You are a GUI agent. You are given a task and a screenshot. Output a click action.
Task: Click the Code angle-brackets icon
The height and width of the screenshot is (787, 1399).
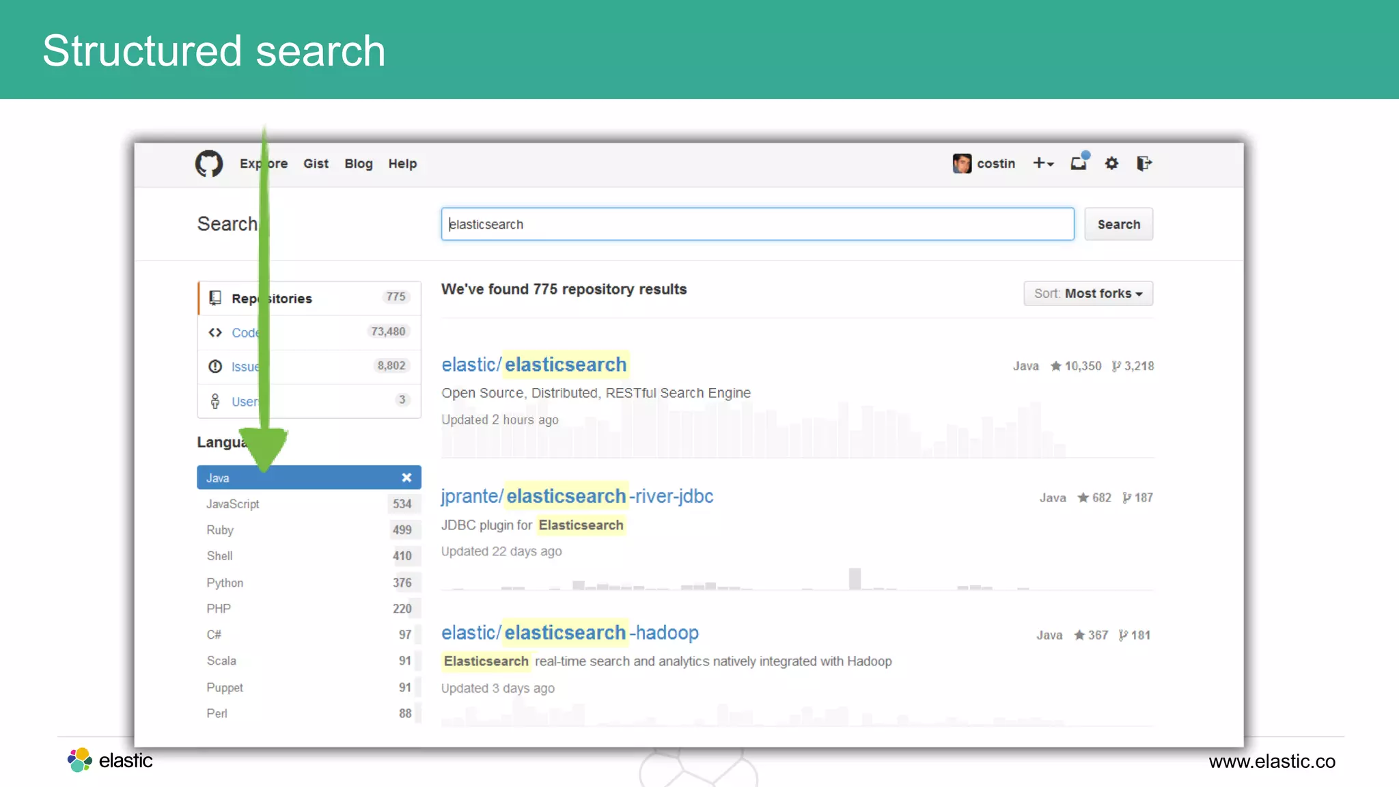click(215, 332)
